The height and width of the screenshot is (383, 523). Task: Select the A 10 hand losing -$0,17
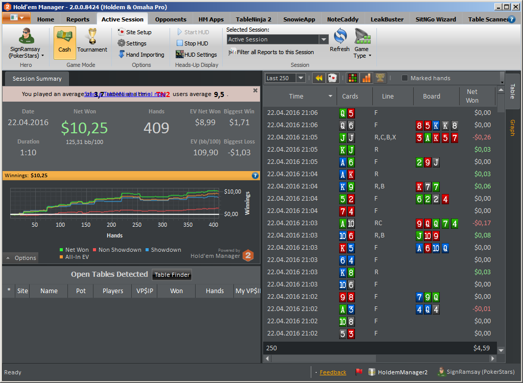pyautogui.click(x=381, y=223)
